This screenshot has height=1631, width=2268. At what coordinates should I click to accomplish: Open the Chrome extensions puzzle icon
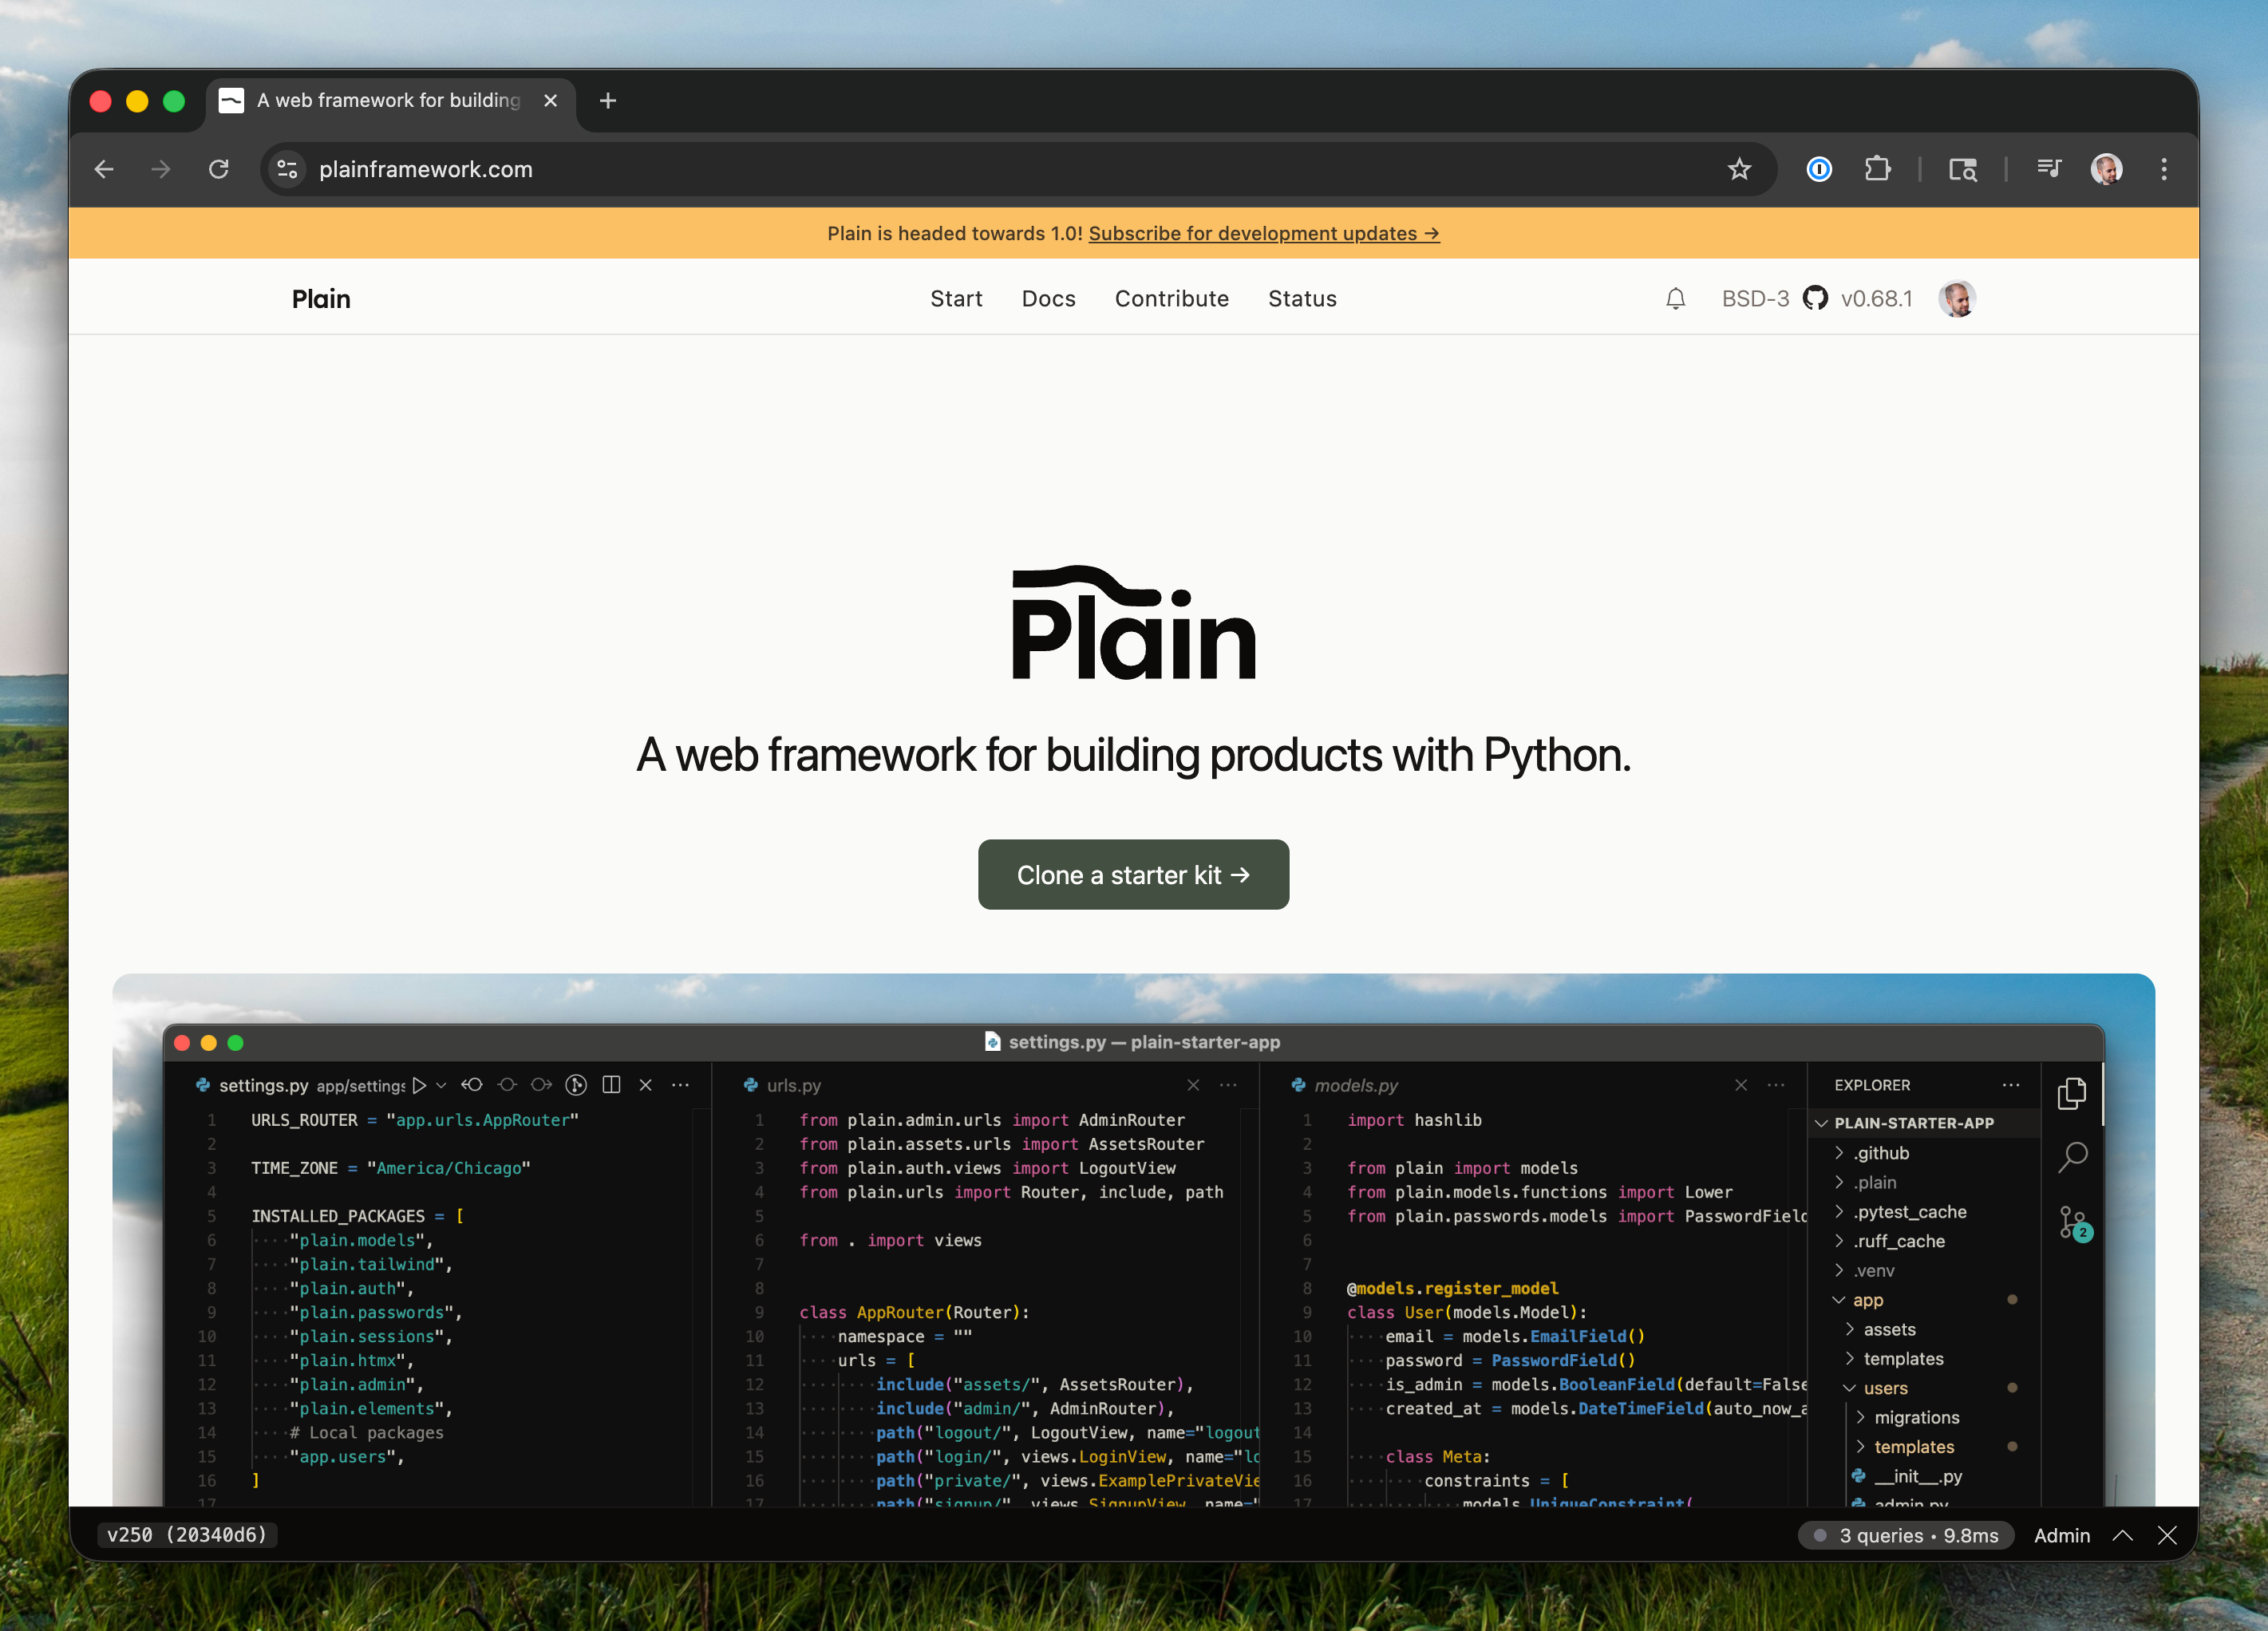tap(1877, 169)
